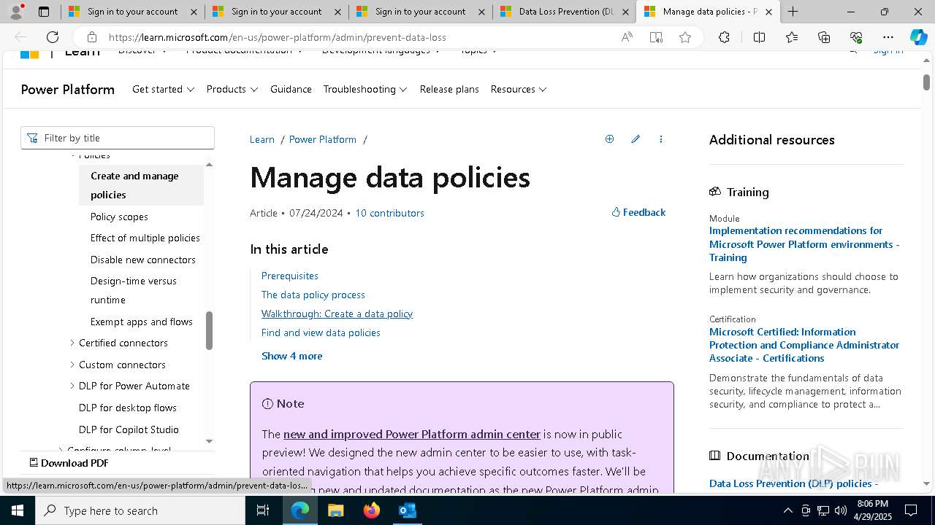The height and width of the screenshot is (525, 935).
Task: Open Implementation recommendations training link
Action: pos(804,244)
